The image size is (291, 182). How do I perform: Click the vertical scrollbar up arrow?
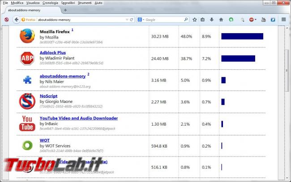pos(287,28)
